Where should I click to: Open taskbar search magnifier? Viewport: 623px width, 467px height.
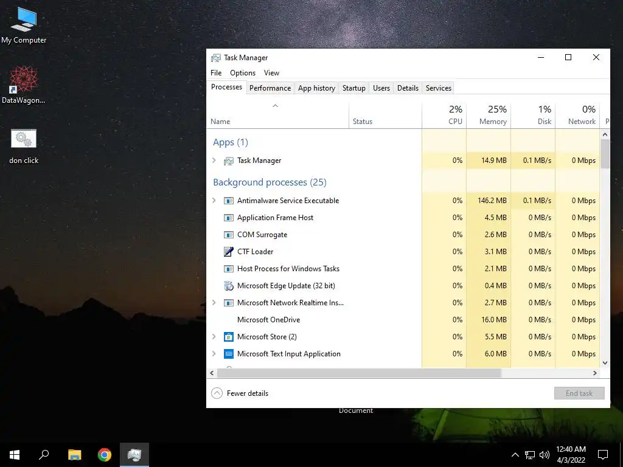pos(44,455)
